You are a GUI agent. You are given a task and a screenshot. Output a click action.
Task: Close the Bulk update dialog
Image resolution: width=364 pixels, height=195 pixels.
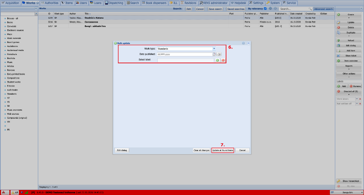tap(248, 43)
